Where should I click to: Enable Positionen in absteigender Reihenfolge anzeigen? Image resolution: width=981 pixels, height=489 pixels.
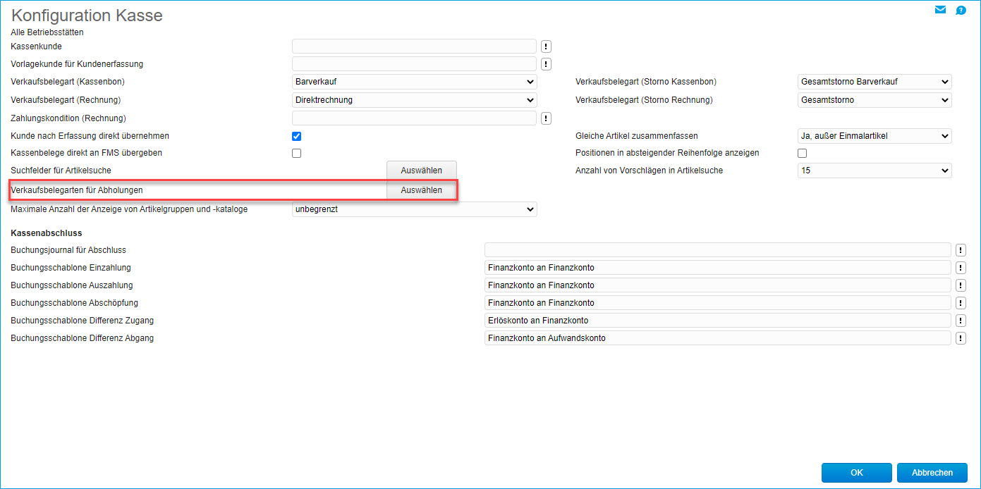(x=802, y=153)
